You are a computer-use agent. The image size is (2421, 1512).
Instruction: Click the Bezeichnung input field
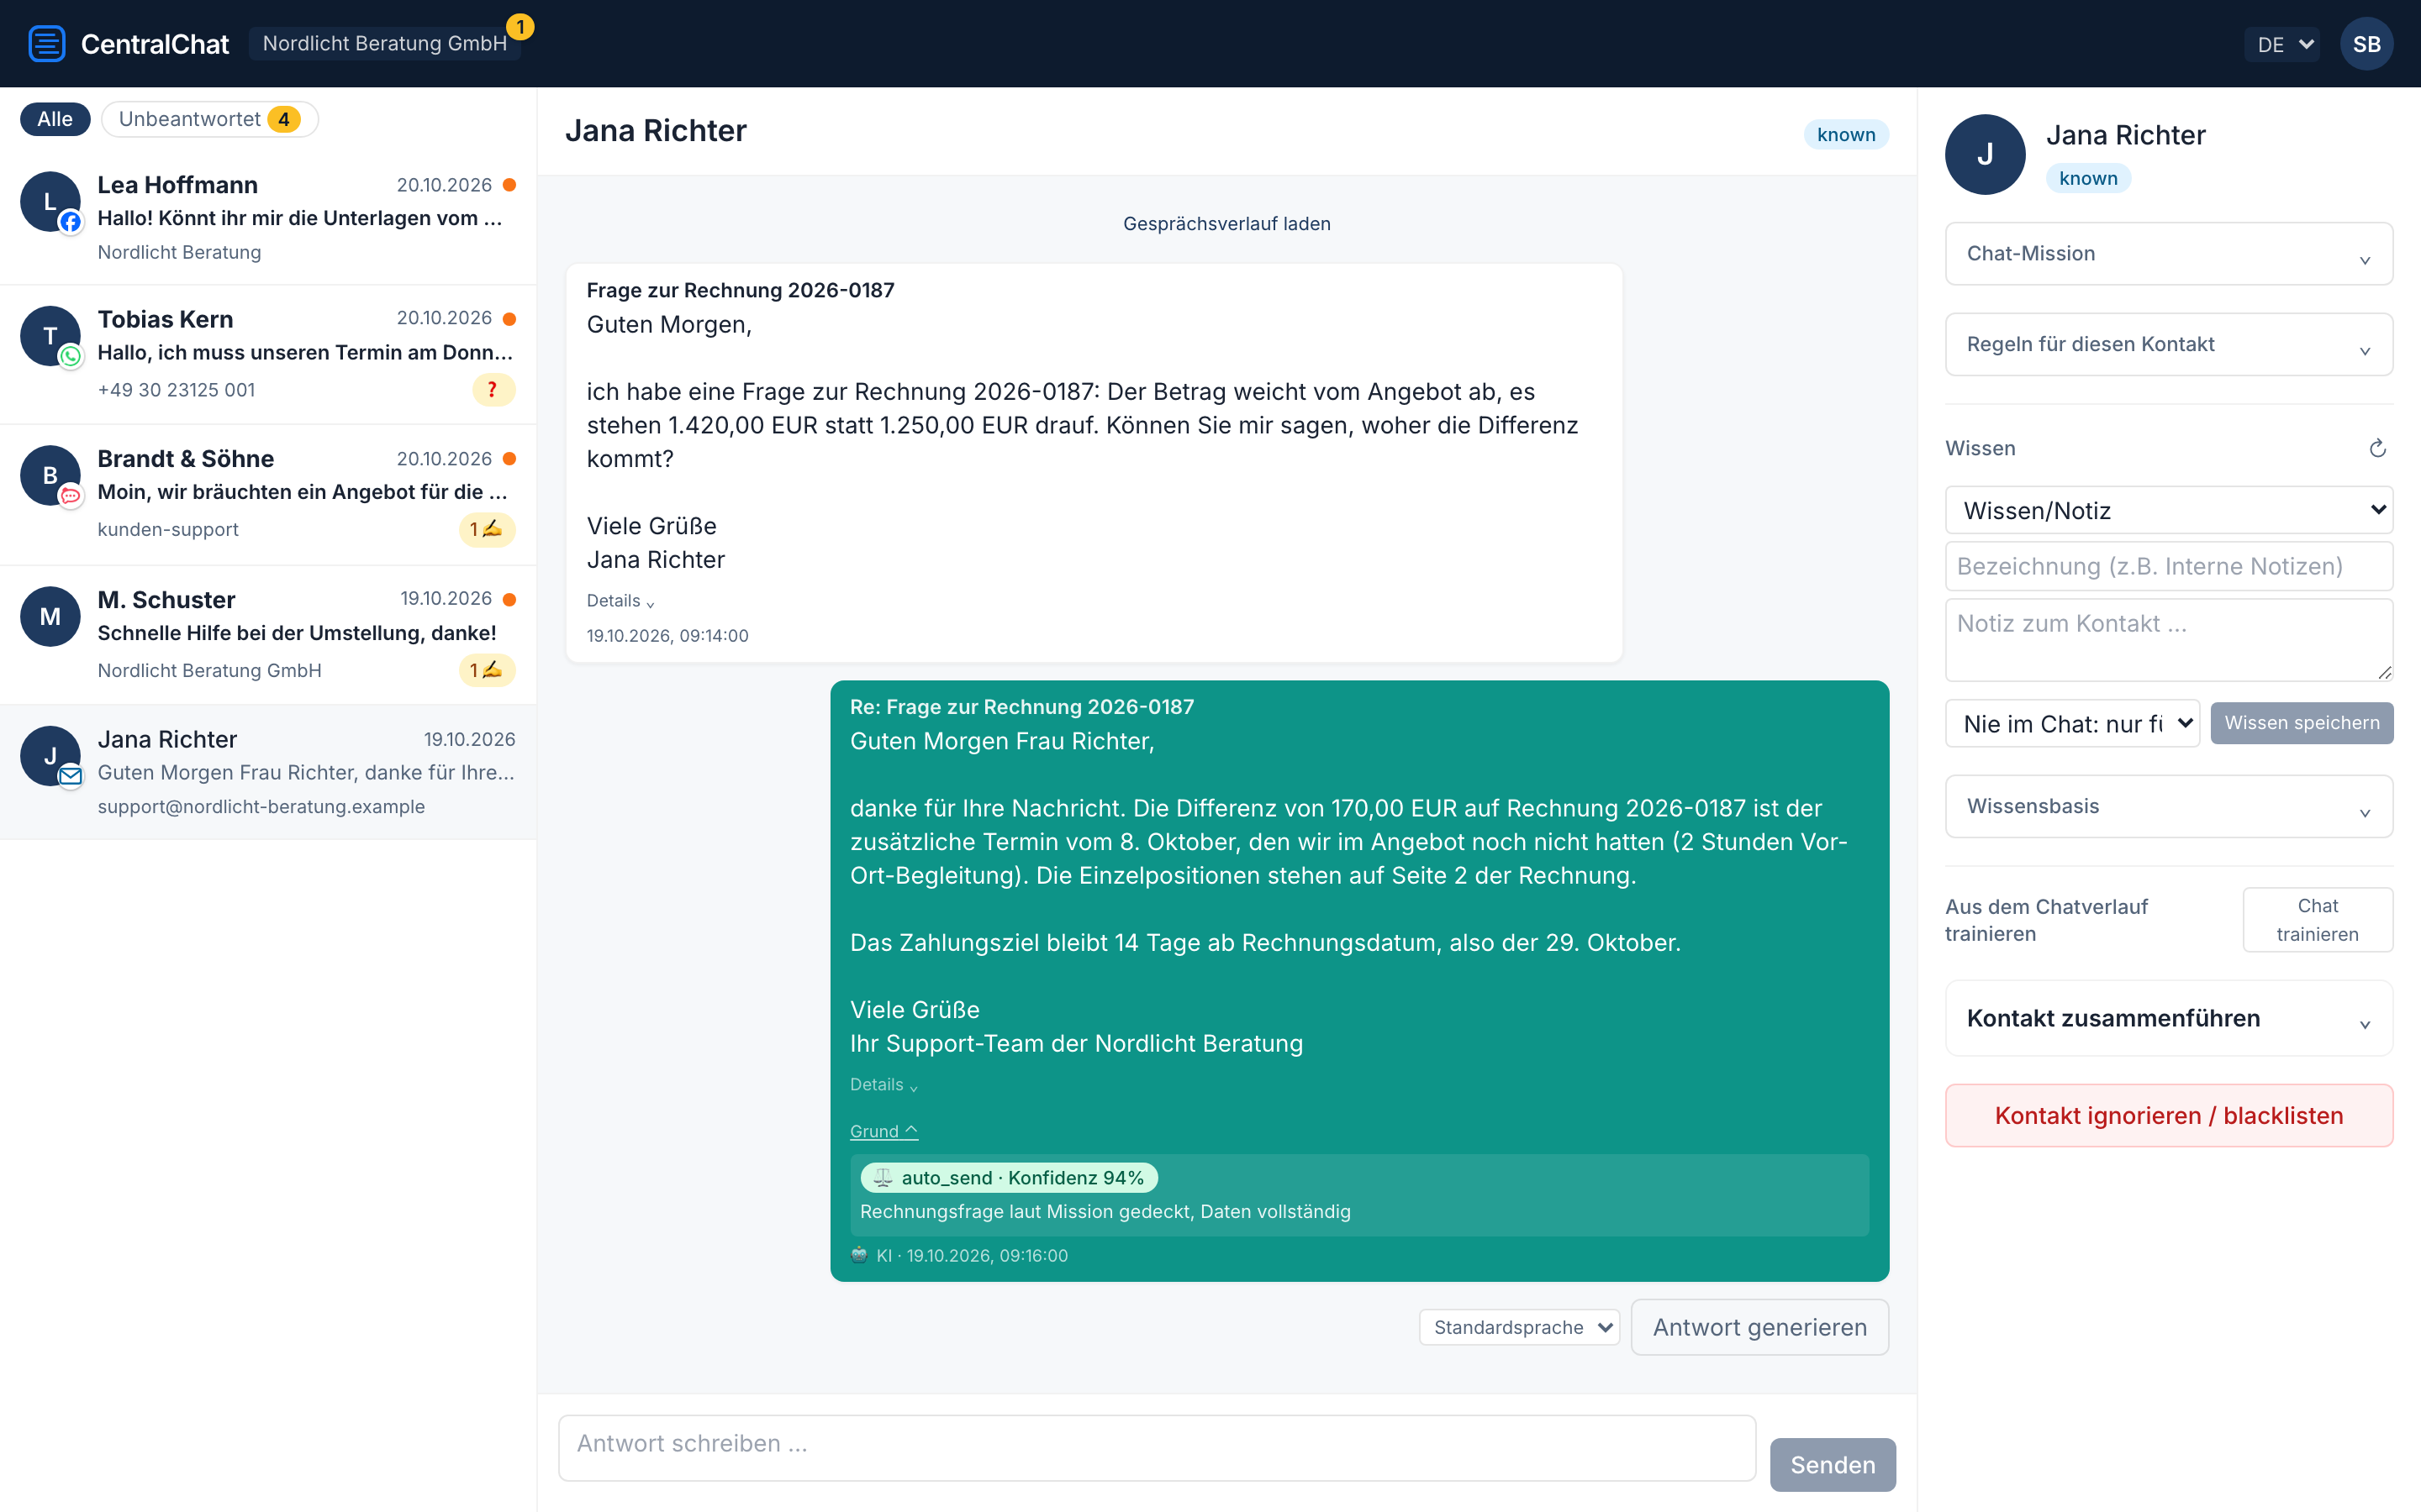tap(2168, 566)
